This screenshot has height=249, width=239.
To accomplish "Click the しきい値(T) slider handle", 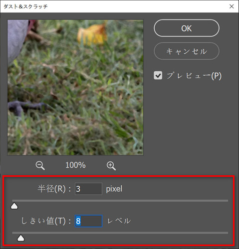I will 21,238.
